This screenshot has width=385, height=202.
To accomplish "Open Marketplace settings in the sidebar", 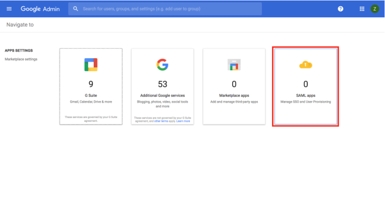I will (x=21, y=59).
